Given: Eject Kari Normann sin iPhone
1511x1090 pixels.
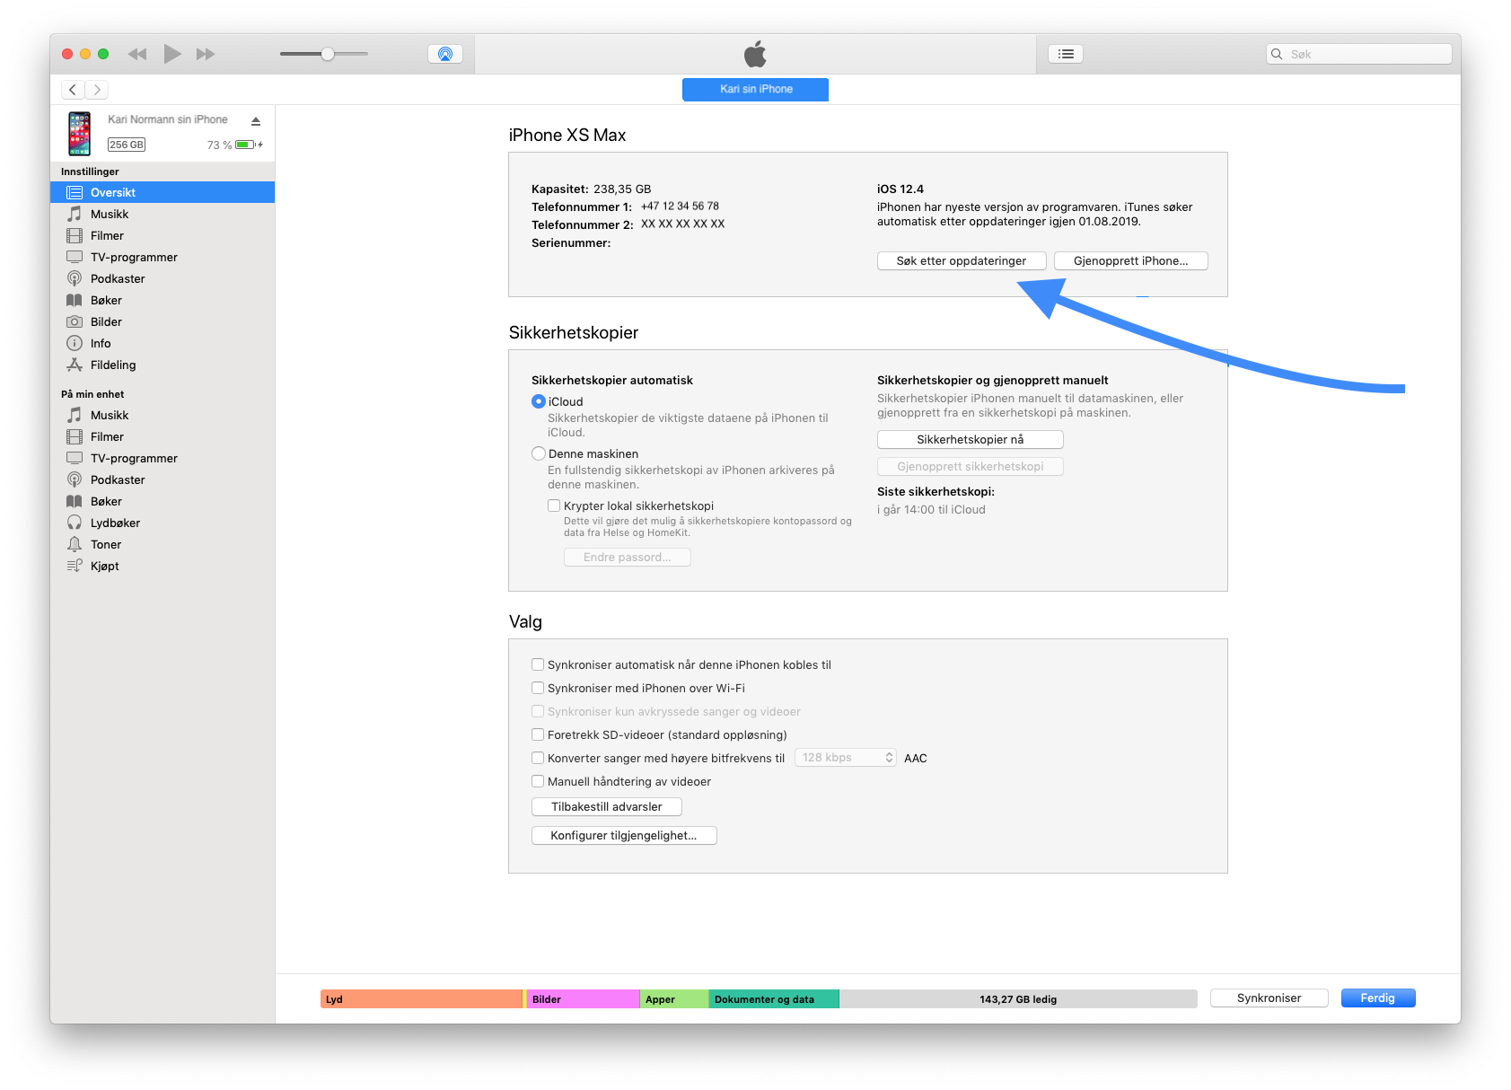Looking at the screenshot, I should pyautogui.click(x=256, y=120).
